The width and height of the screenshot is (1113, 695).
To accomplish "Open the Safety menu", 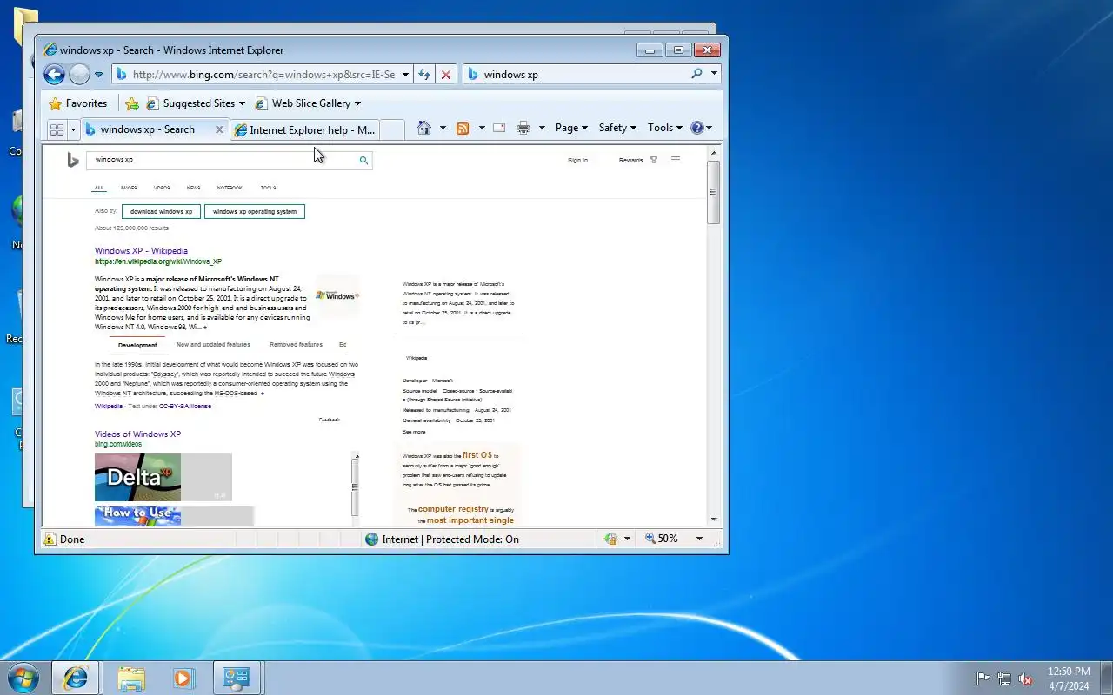I will (x=617, y=128).
